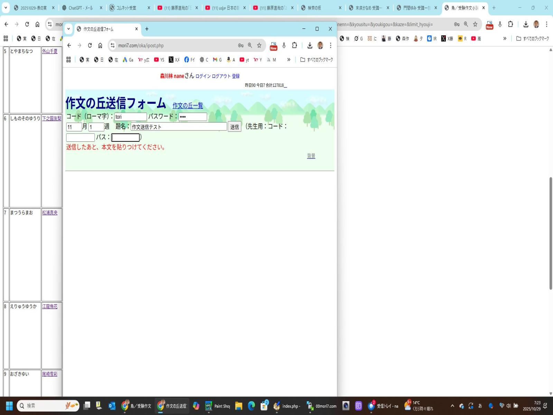The width and height of the screenshot is (553, 415).
Task: Open File Explorer from the taskbar
Action: 238,406
